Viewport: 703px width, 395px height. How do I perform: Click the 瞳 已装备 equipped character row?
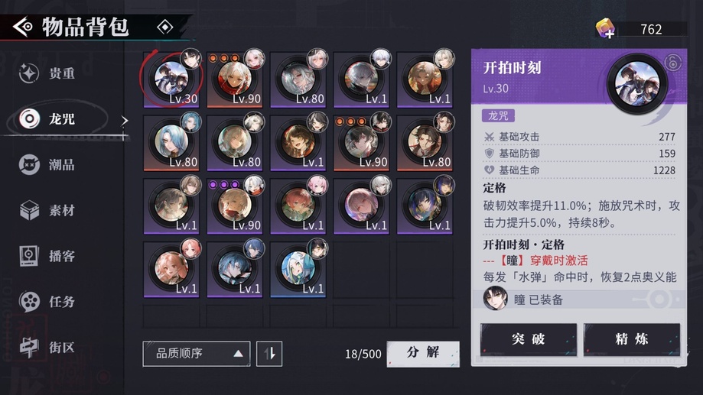tap(579, 299)
